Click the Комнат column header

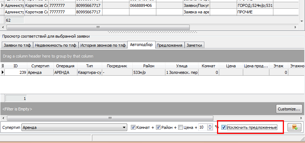(x=209, y=66)
